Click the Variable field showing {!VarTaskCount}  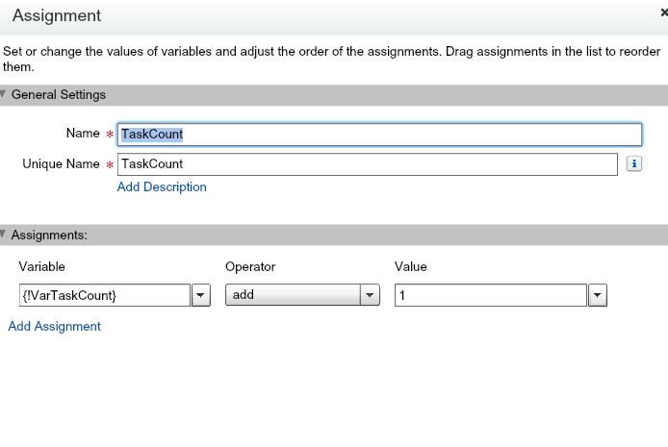(104, 296)
